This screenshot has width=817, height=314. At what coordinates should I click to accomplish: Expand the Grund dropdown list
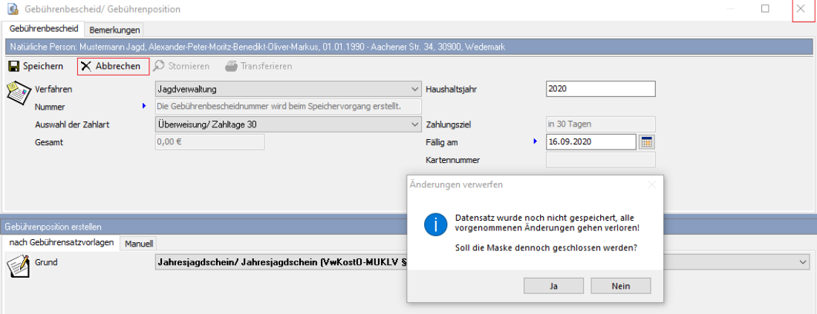click(802, 262)
